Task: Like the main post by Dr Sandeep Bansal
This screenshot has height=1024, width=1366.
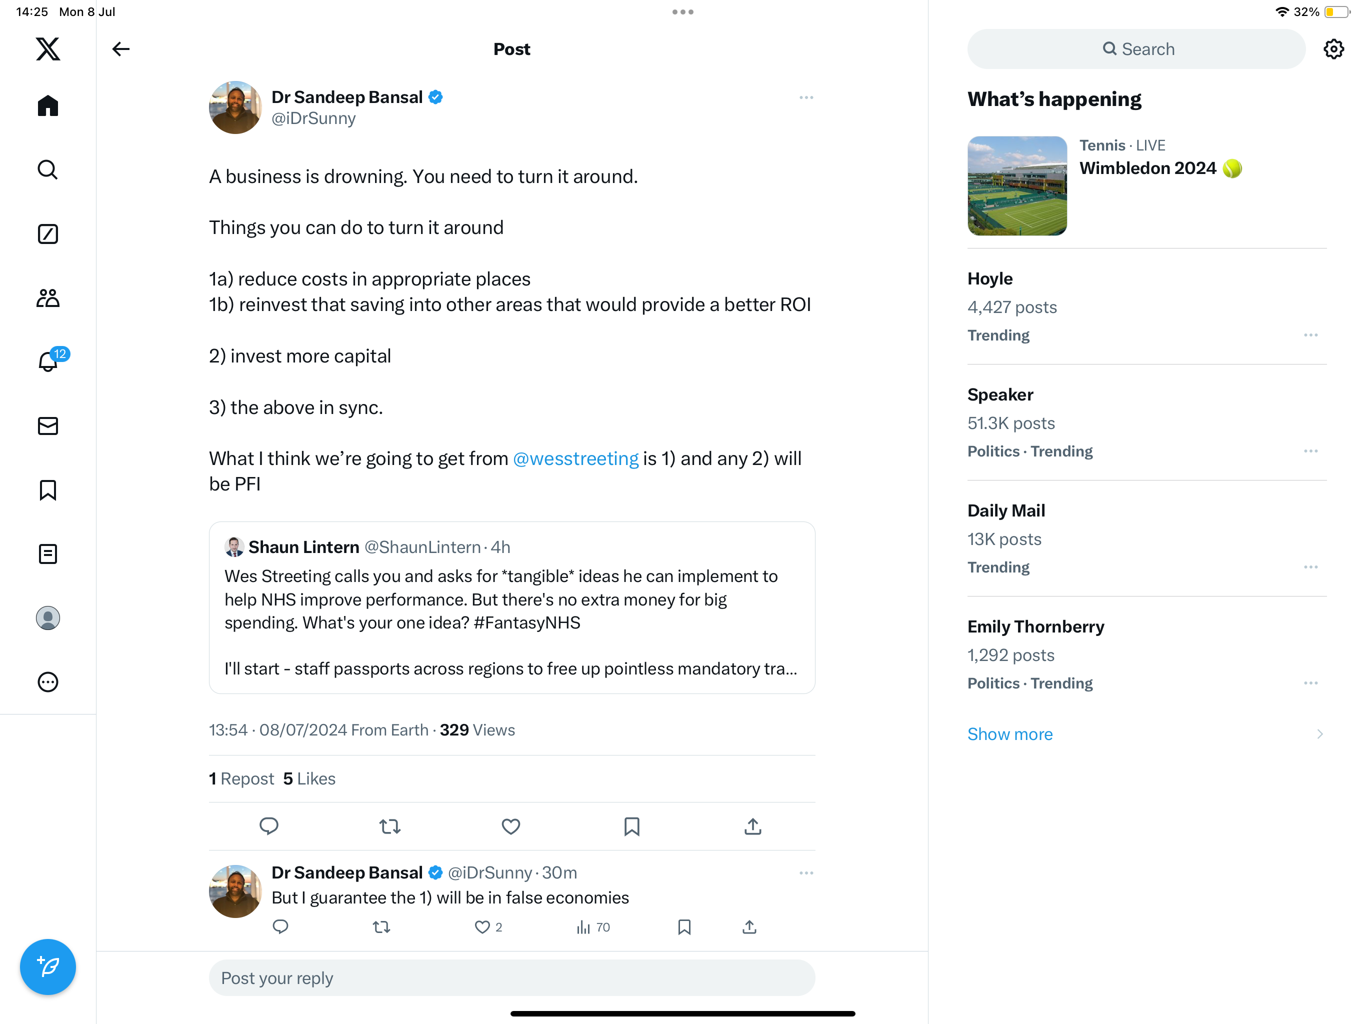Action: tap(510, 826)
